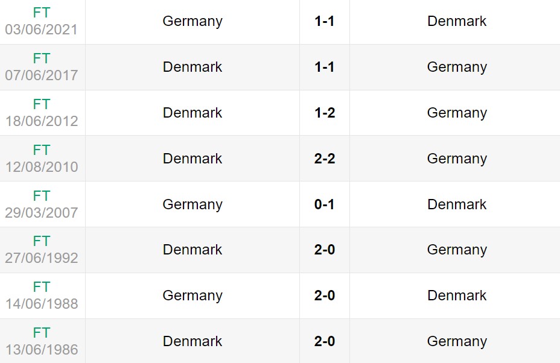Select home team Germany in 14/06/1988 match
The image size is (560, 363).
click(192, 295)
